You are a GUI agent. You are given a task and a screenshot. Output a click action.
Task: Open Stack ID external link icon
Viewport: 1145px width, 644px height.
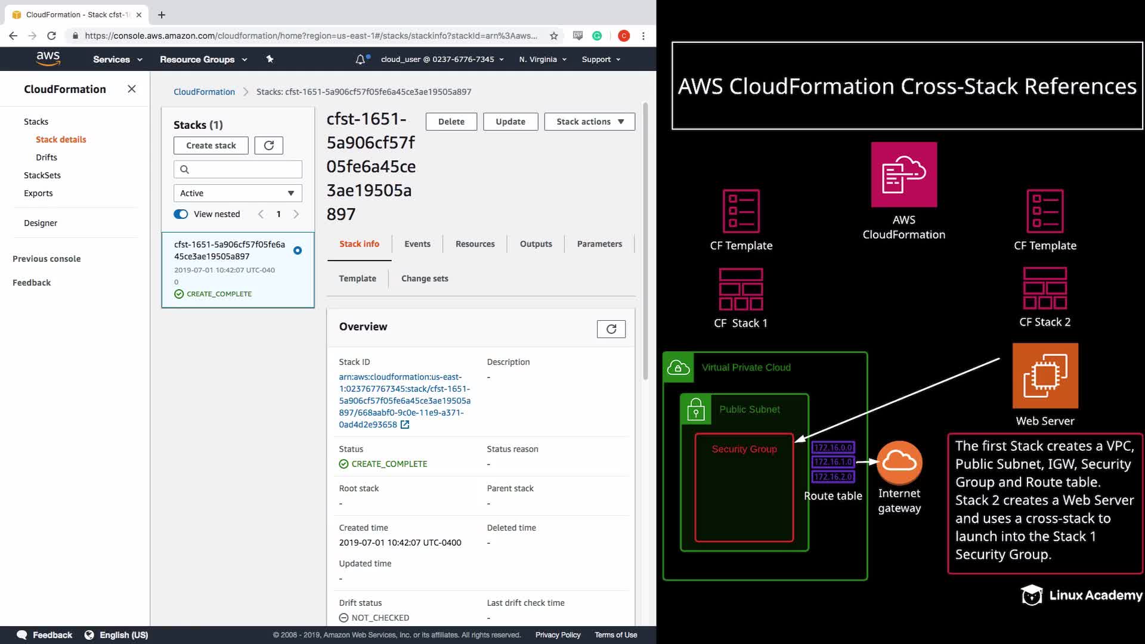pyautogui.click(x=405, y=425)
